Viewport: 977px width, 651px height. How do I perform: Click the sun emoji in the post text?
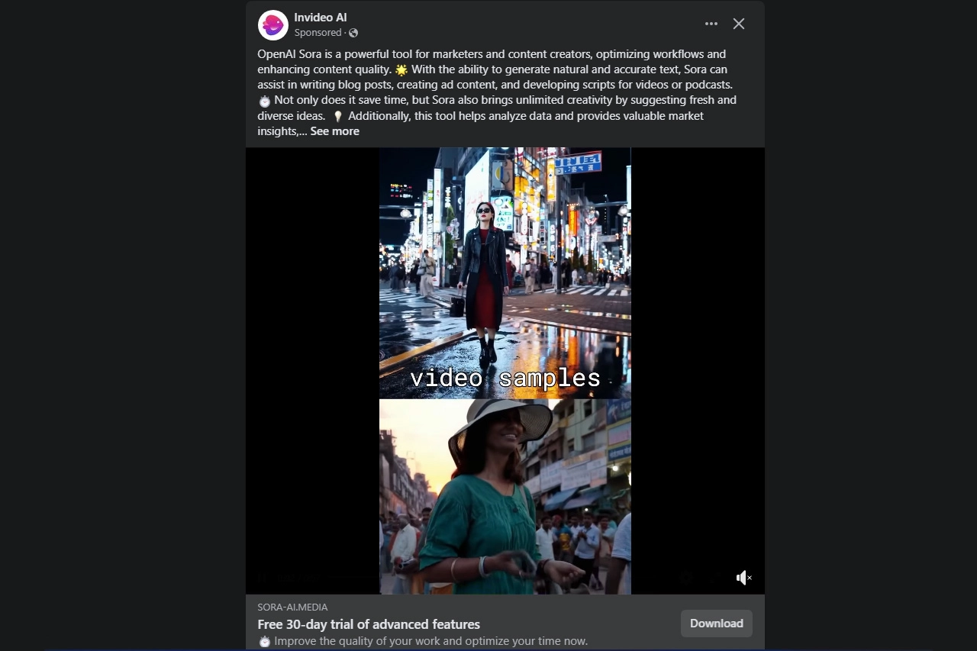point(401,70)
